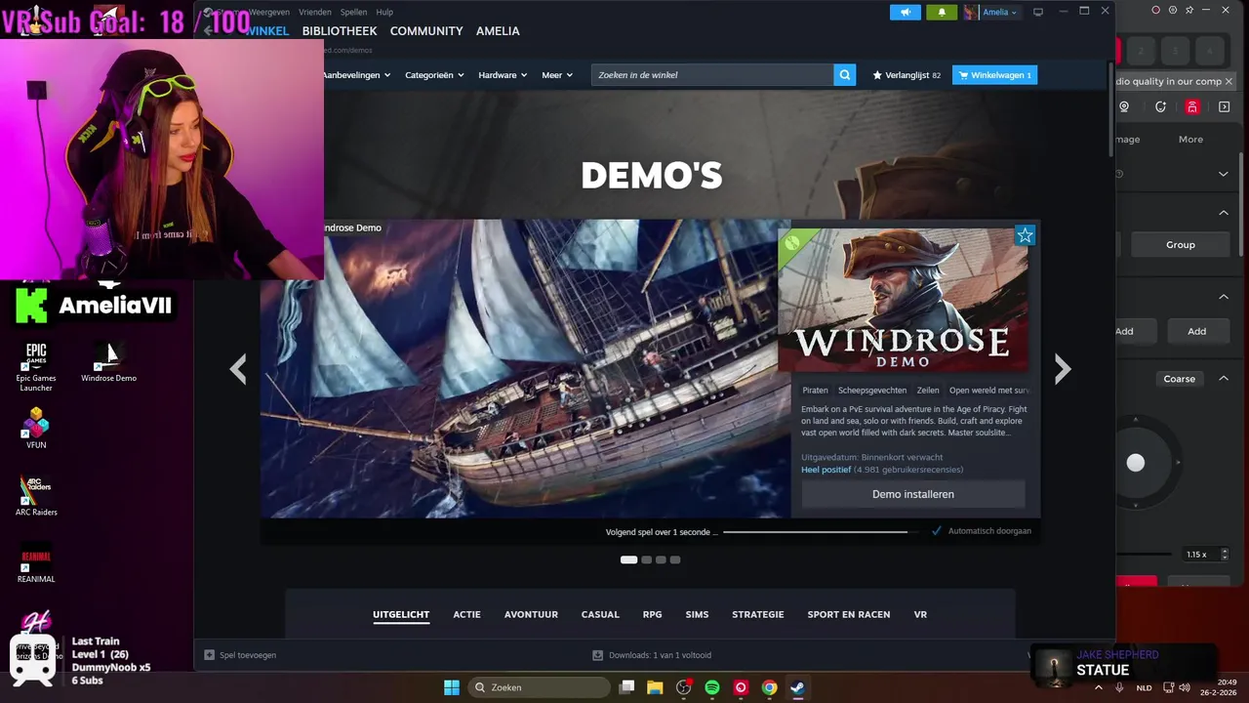Open Verlanglijst wishlist link
1249x703 pixels.
(907, 75)
